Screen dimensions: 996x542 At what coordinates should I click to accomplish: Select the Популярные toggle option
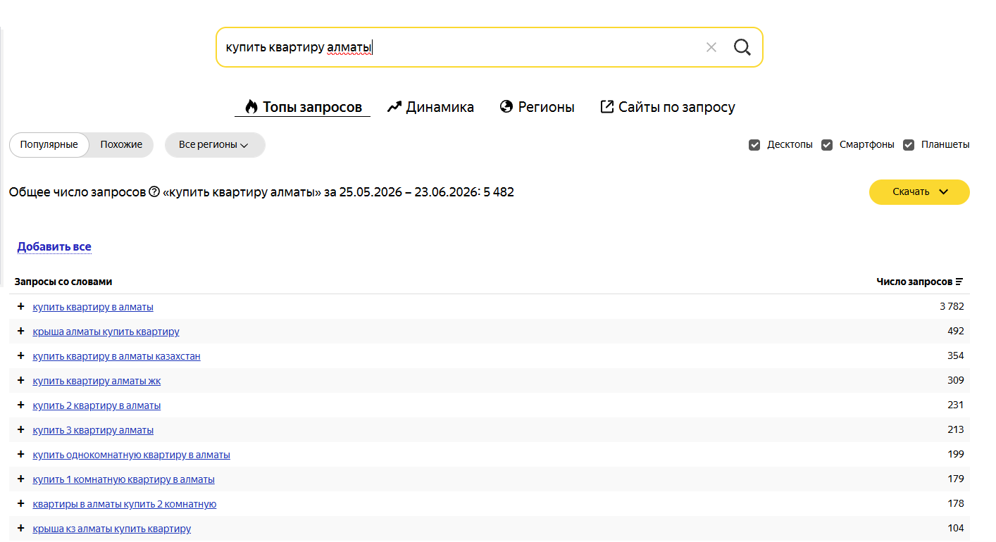click(x=49, y=145)
